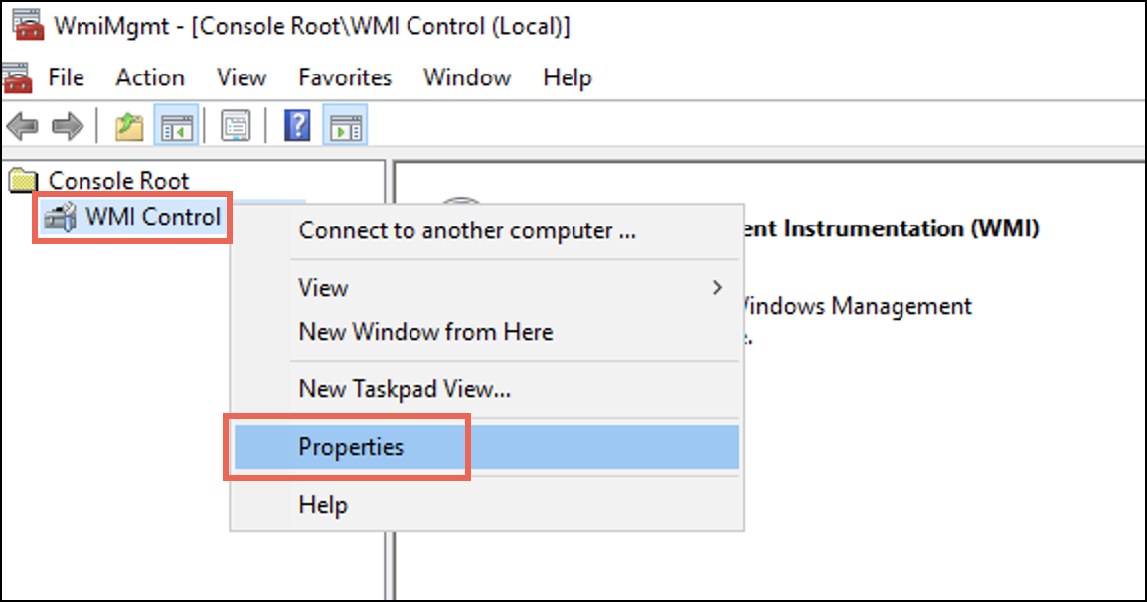The image size is (1147, 602).
Task: Toggle the Show/Hide Console Tree button
Action: [176, 126]
